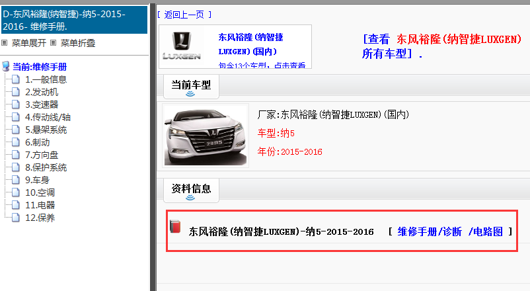Click the blue header D-东风裕隆(纳智捷)-纳5 title
The width and height of the screenshot is (530, 291).
75,20
